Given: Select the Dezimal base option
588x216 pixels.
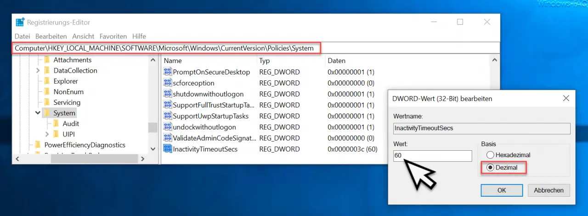Looking at the screenshot, I should point(490,168).
